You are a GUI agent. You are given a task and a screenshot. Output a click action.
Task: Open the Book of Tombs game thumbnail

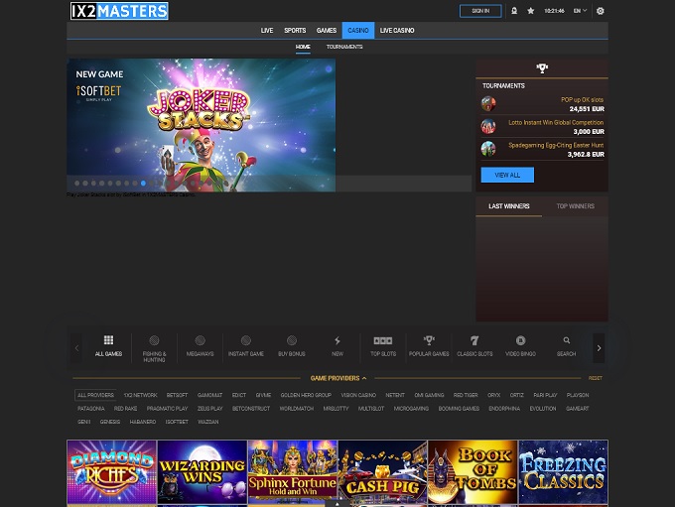[x=472, y=472]
